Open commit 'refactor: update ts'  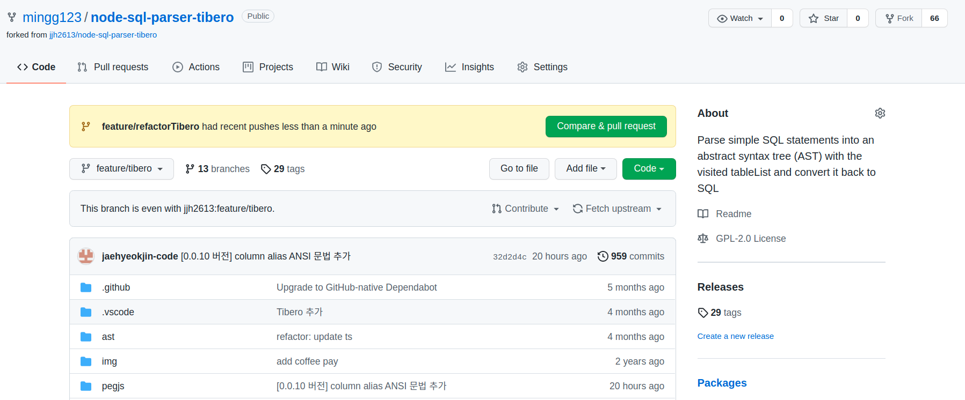314,337
